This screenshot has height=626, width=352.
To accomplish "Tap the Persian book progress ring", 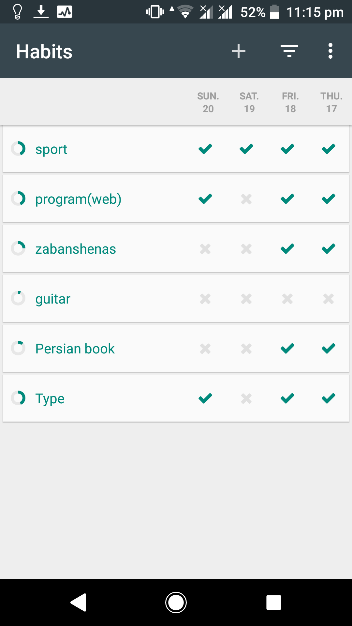I will 18,348.
